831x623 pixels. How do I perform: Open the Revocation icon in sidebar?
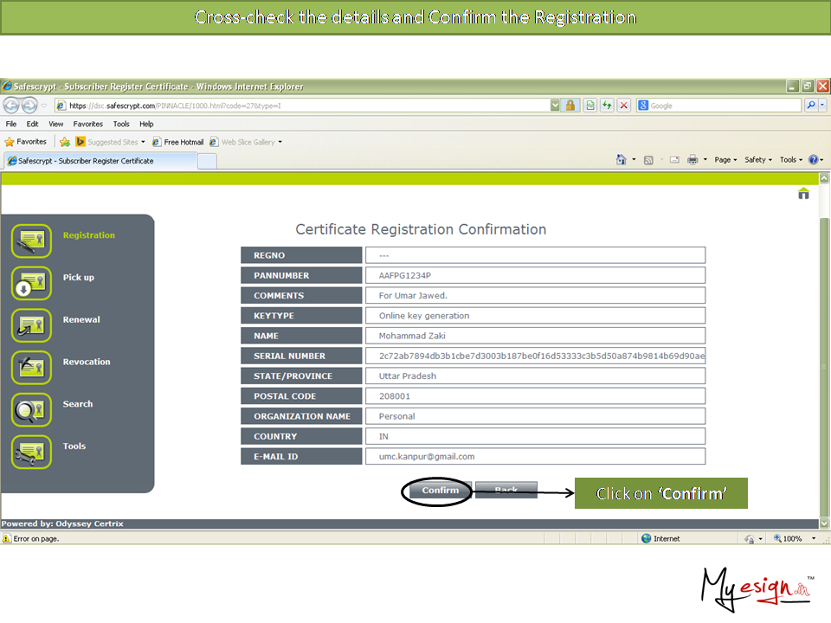[x=32, y=367]
